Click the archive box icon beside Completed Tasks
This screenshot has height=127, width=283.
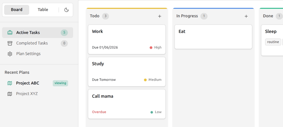10,43
